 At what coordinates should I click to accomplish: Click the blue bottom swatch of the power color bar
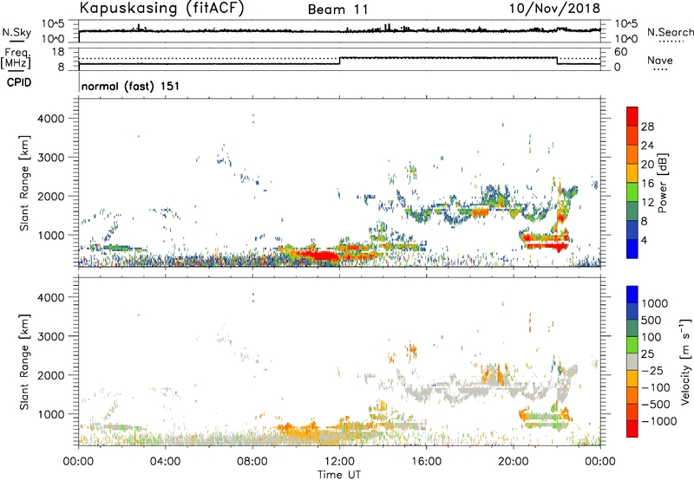632,249
